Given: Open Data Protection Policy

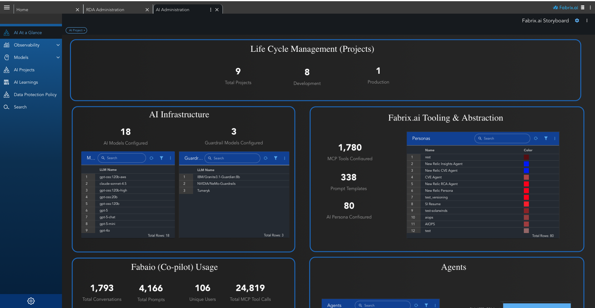Looking at the screenshot, I should pos(35,95).
